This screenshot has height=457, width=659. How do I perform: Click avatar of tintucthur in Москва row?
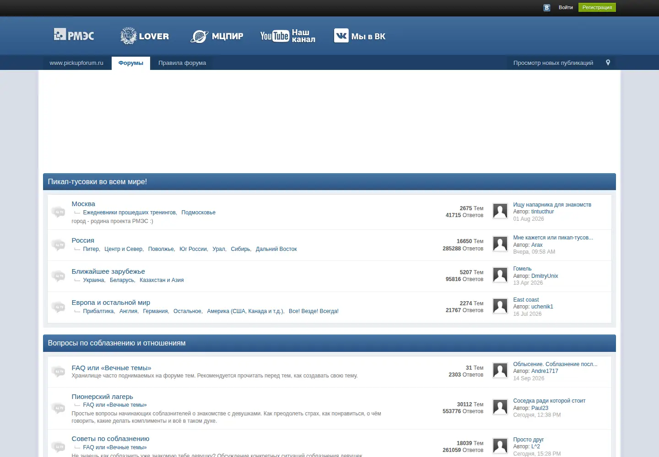[x=500, y=211]
